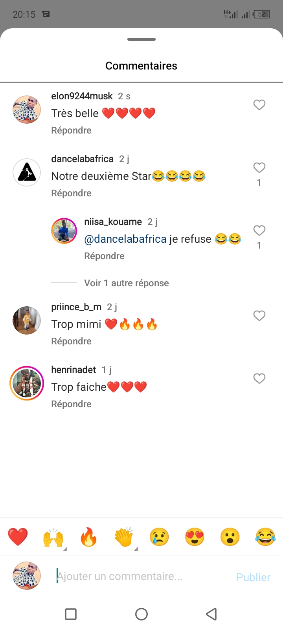Screen dimensions: 283x633
Task: Open the @dancelabafrica mention link
Action: [125, 239]
